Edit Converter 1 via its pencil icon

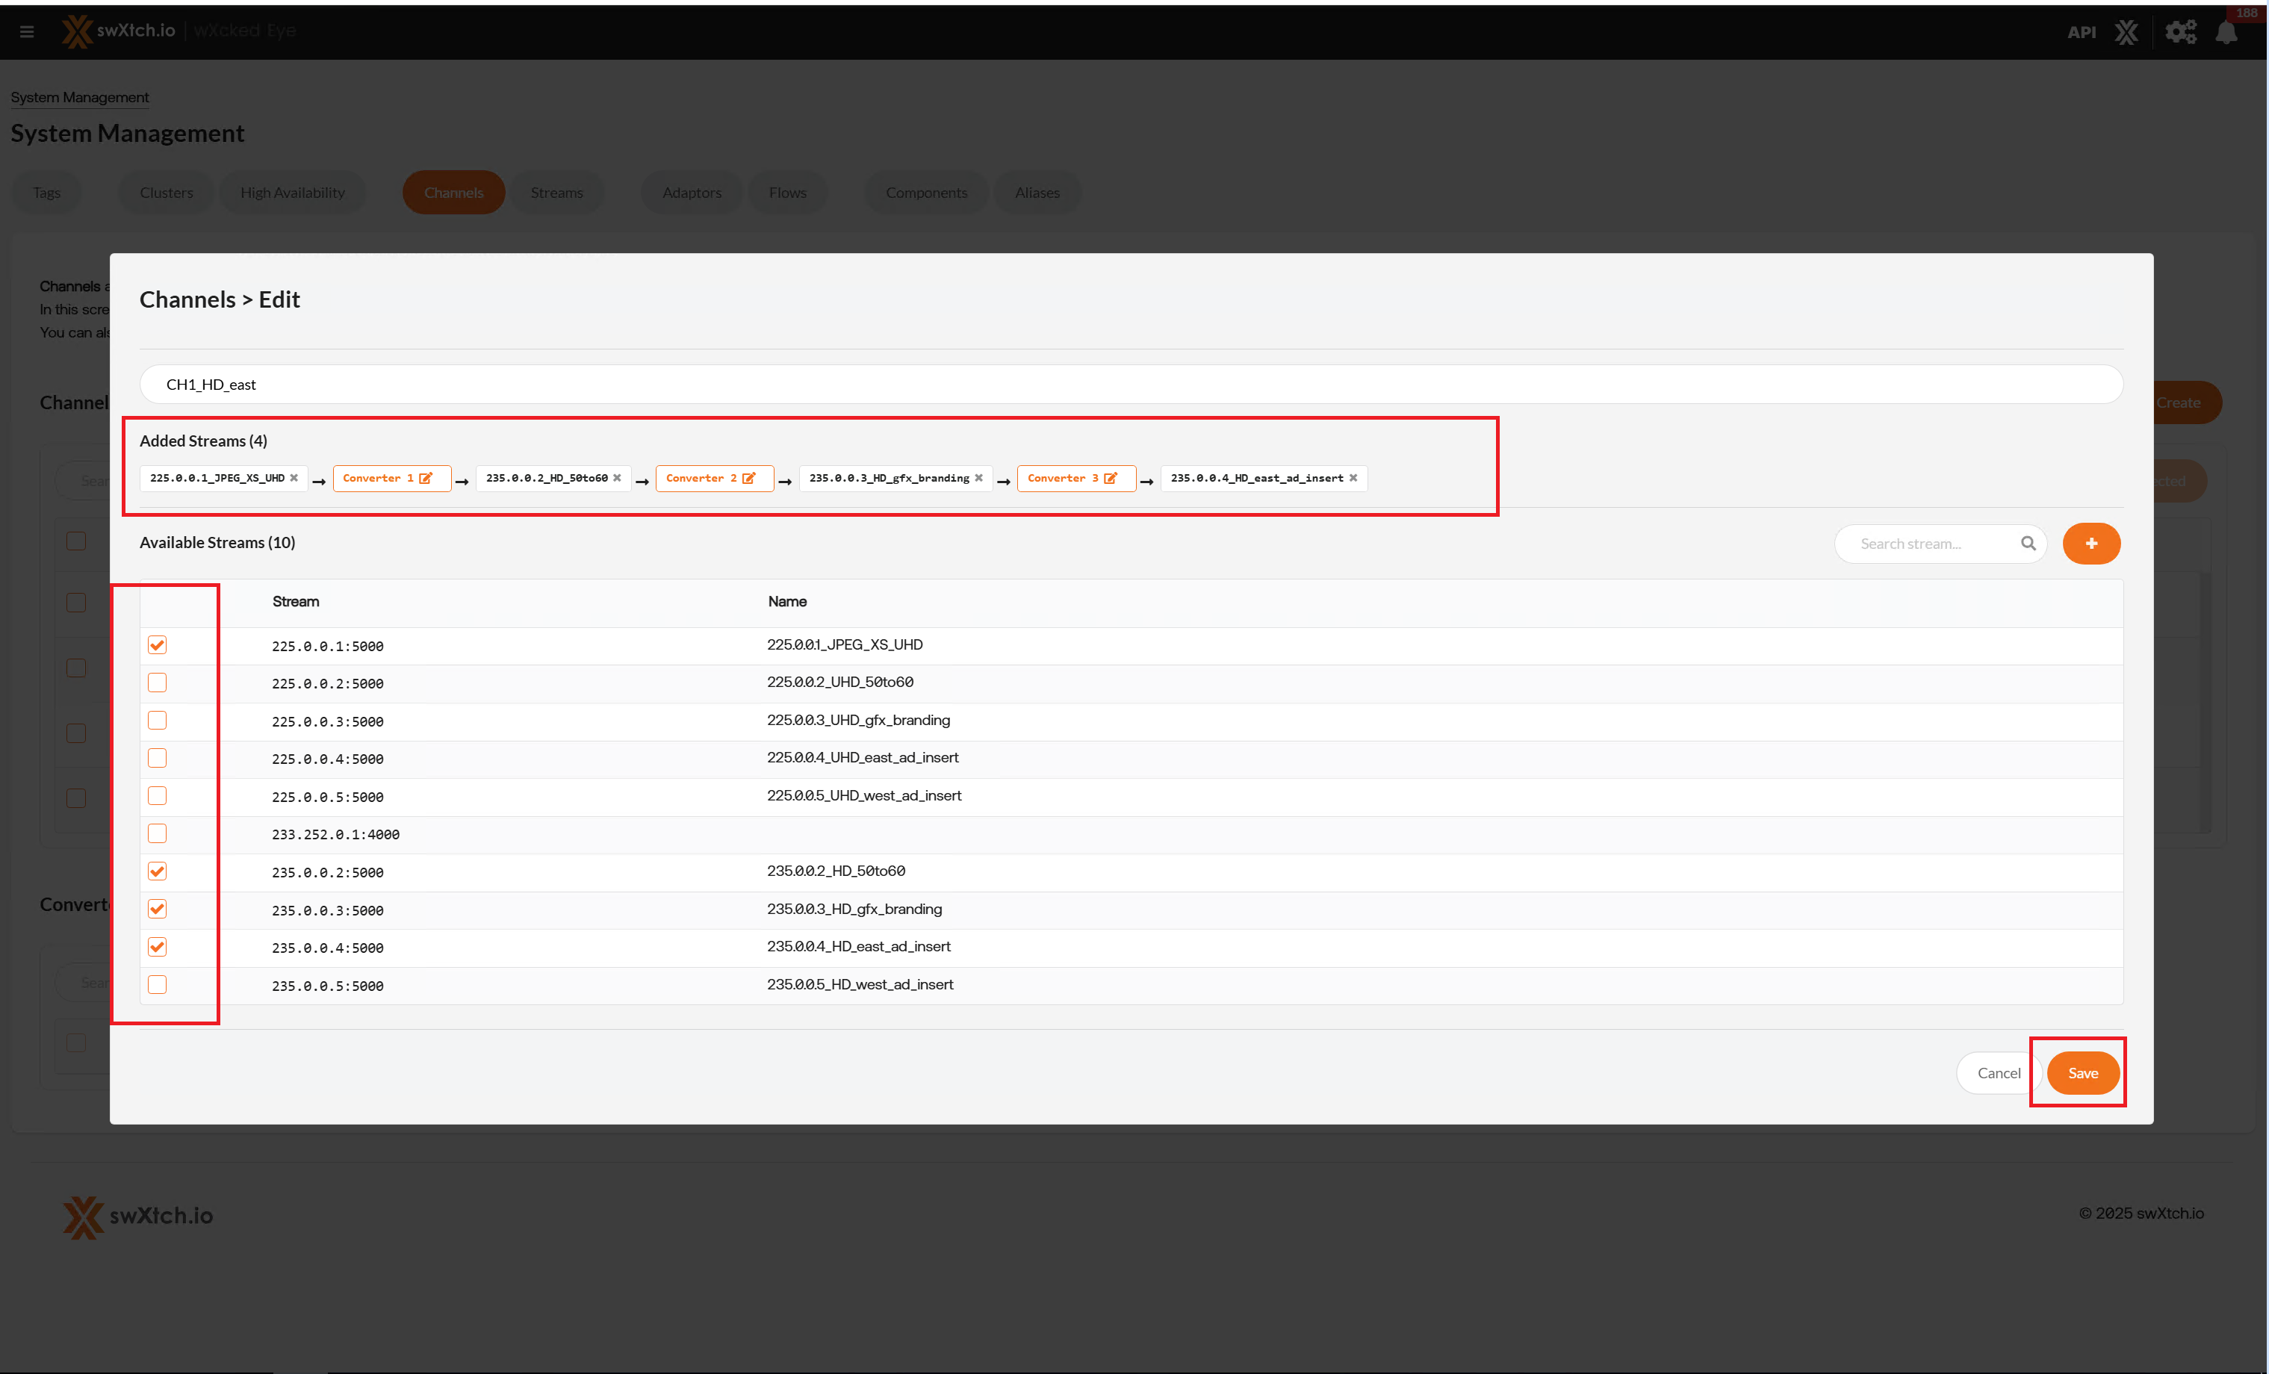point(426,478)
